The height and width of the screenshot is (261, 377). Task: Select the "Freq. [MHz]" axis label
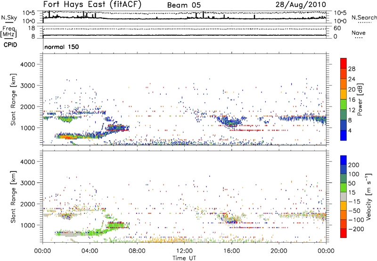click(x=9, y=32)
